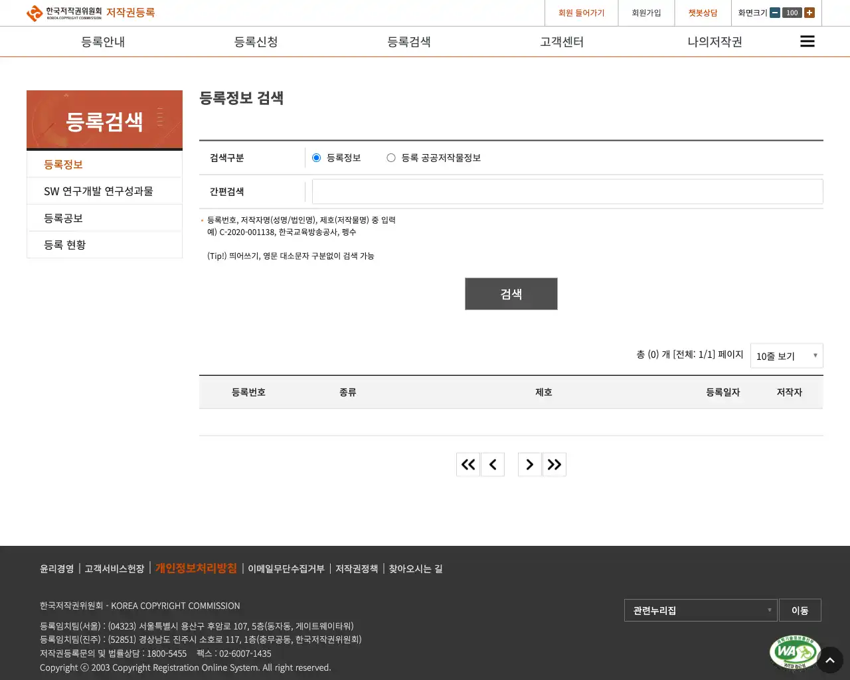
Task: Open the 등록신청 main menu
Action: click(x=256, y=42)
